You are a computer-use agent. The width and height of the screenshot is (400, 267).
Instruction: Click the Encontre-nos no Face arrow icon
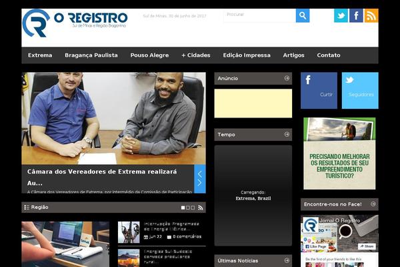(373, 204)
